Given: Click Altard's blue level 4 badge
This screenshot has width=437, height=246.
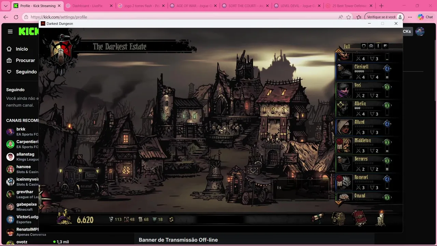Looking at the screenshot, I should 387,124.
